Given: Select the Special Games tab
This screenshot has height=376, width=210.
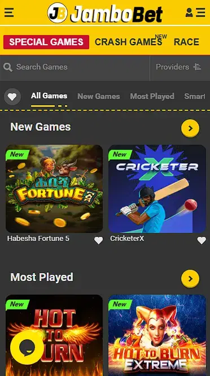Looking at the screenshot, I should (46, 42).
